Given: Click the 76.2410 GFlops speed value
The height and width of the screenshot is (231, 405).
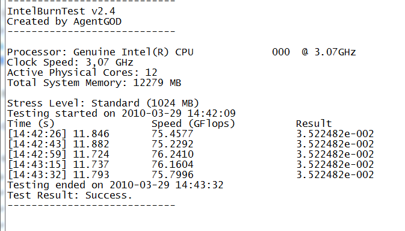Looking at the screenshot, I should tap(172, 154).
